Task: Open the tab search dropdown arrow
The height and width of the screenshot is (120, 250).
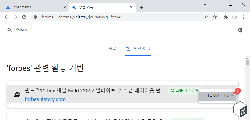Action: point(205,4)
